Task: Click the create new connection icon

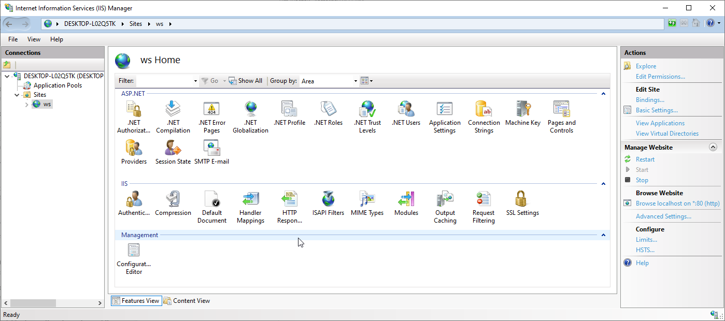Action: pyautogui.click(x=7, y=65)
